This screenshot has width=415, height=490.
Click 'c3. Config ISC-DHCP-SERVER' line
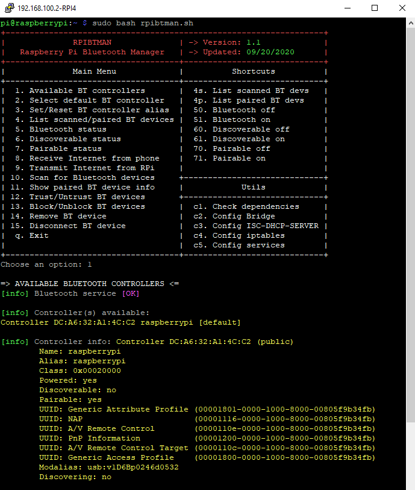pyautogui.click(x=256, y=226)
